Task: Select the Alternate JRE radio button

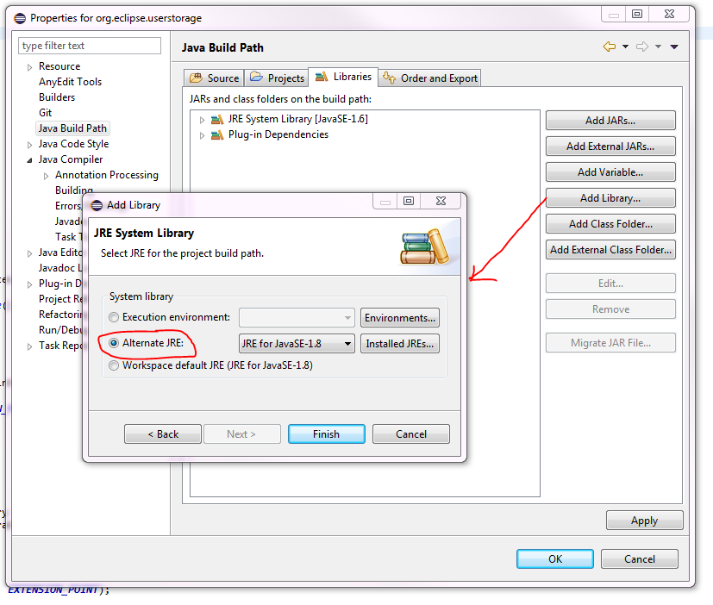Action: [114, 343]
